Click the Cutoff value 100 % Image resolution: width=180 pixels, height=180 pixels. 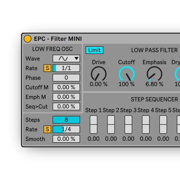127,84
